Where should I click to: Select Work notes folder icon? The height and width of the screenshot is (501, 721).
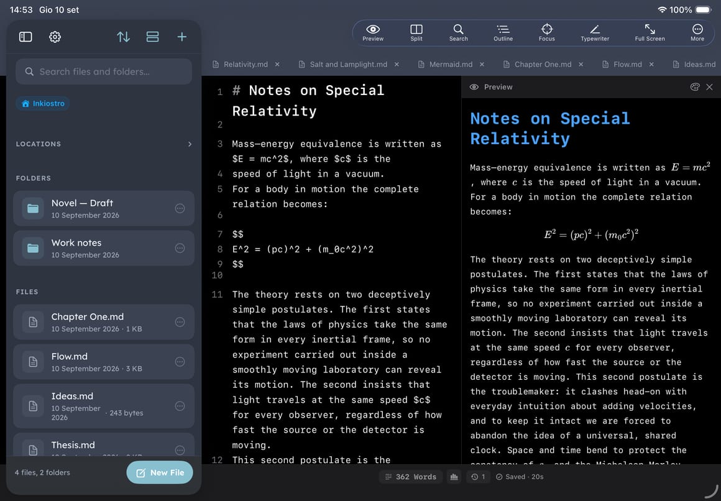click(x=33, y=248)
